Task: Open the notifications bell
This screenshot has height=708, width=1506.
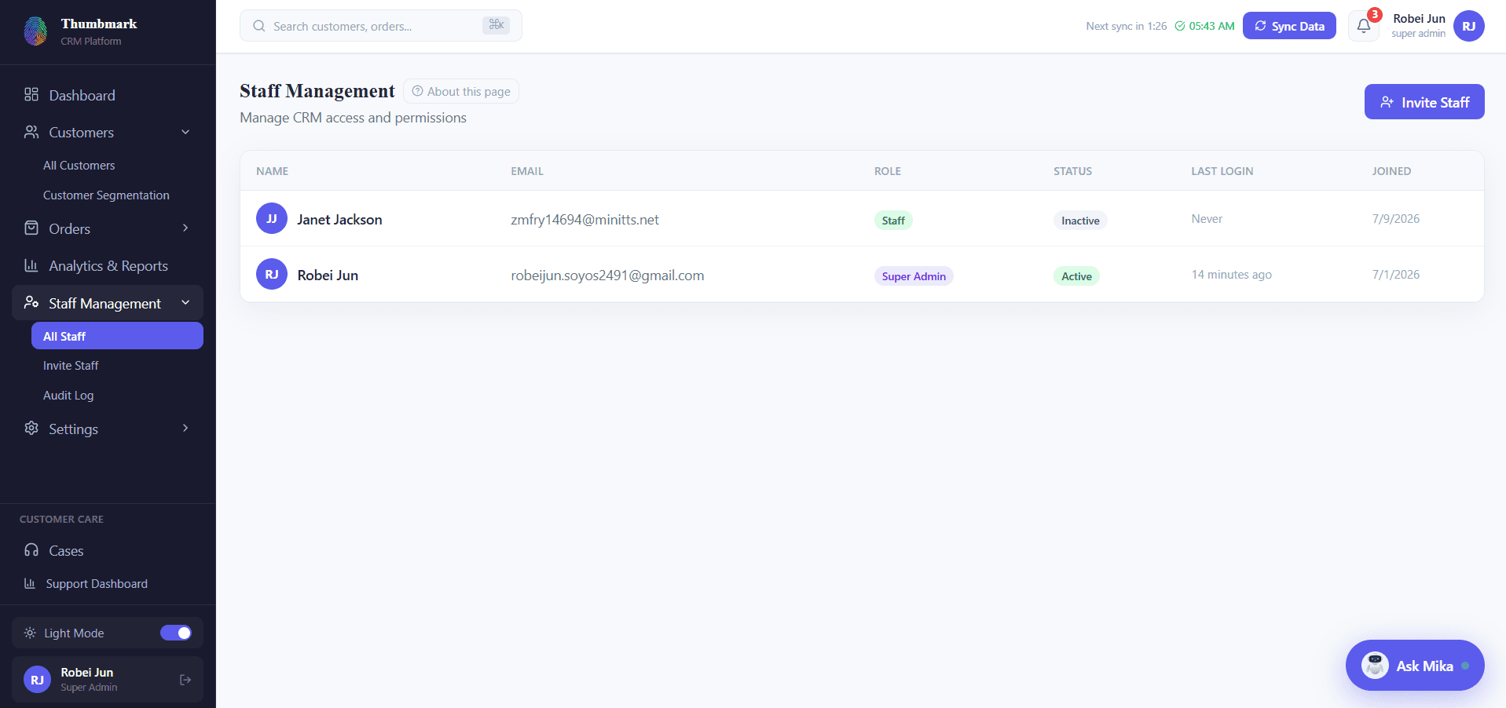Action: click(1364, 26)
